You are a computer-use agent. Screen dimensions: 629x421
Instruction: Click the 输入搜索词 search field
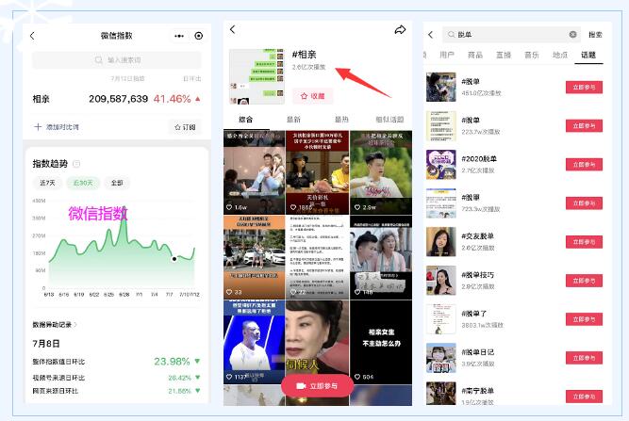click(117, 61)
